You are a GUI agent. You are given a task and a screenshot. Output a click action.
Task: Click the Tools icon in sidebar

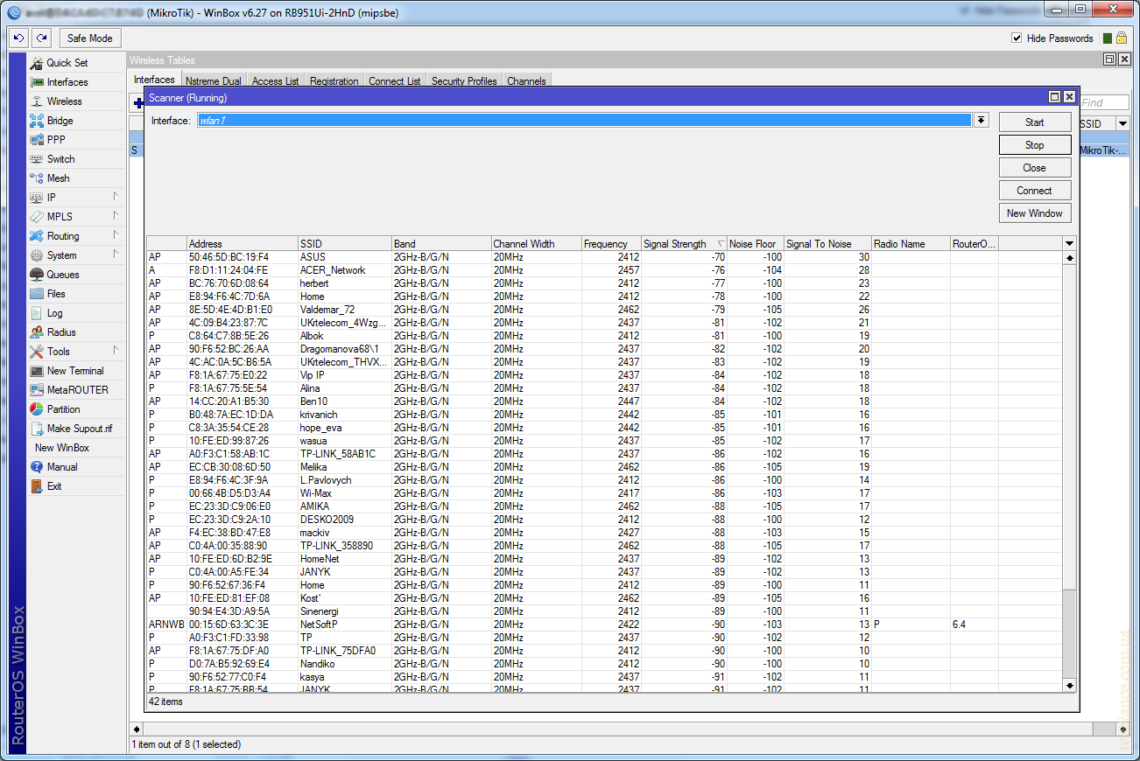coord(36,352)
